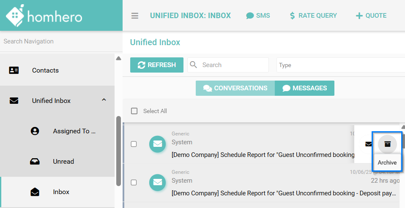Collapse the Unified Inbox sidebar section
The width and height of the screenshot is (405, 208).
[104, 100]
